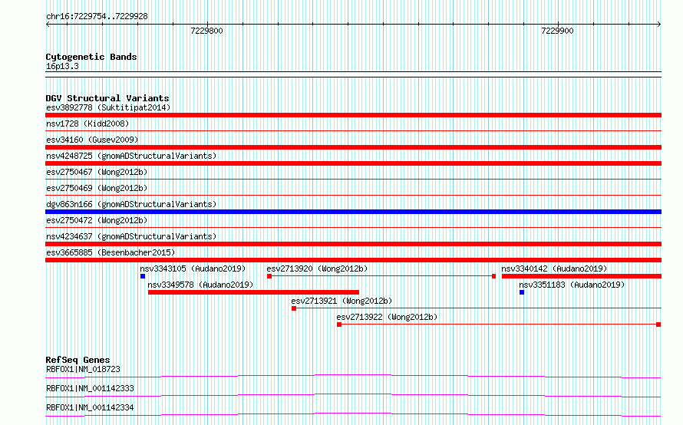Select right red end block of esv2713920
683x425 pixels.
tap(493, 276)
